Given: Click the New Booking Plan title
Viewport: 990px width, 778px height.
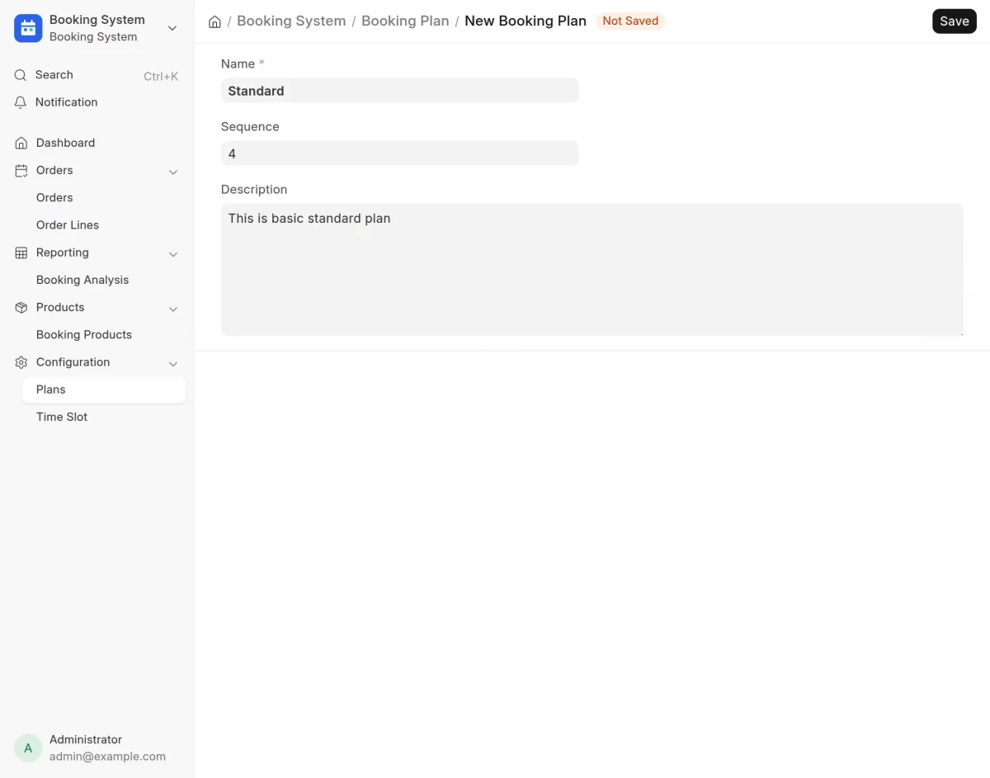Looking at the screenshot, I should pos(526,21).
